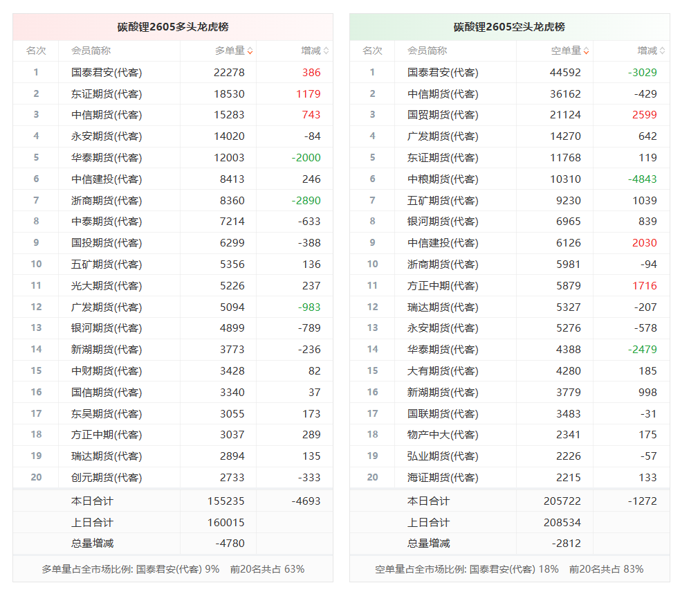This screenshot has height=592, width=680.
Task: Select 创元期货(代客) rank 20 row
Action: click(173, 478)
